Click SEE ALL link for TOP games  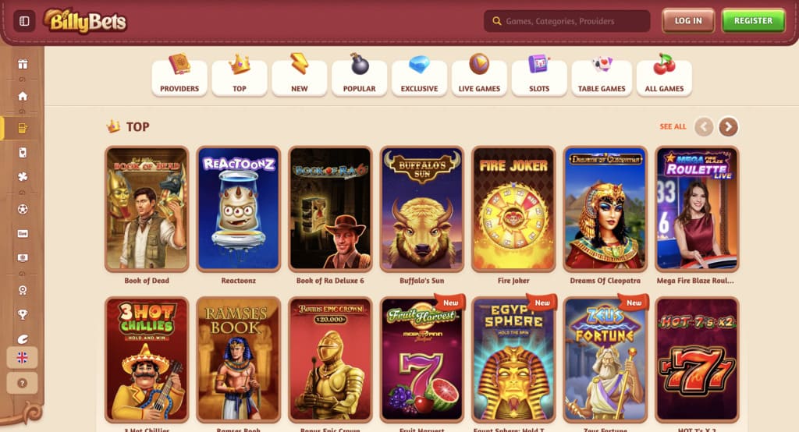[x=673, y=126]
